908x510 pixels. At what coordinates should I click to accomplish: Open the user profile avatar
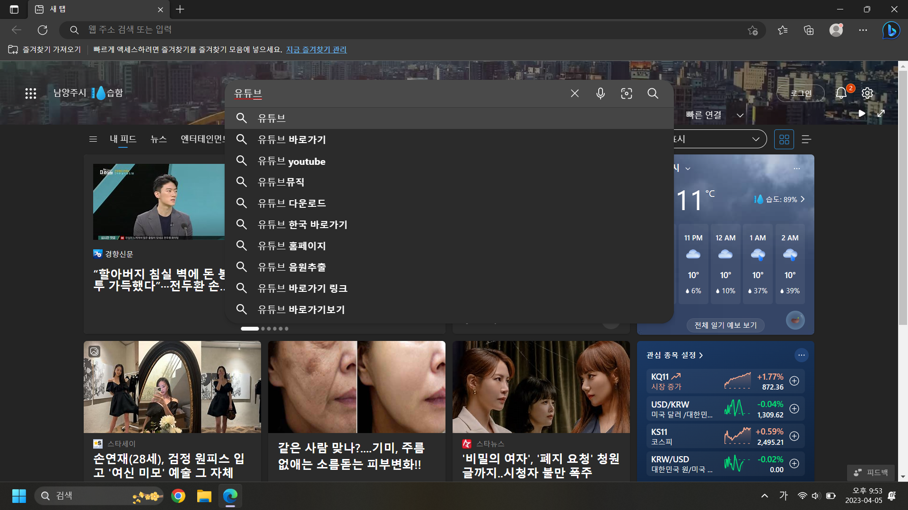point(836,30)
